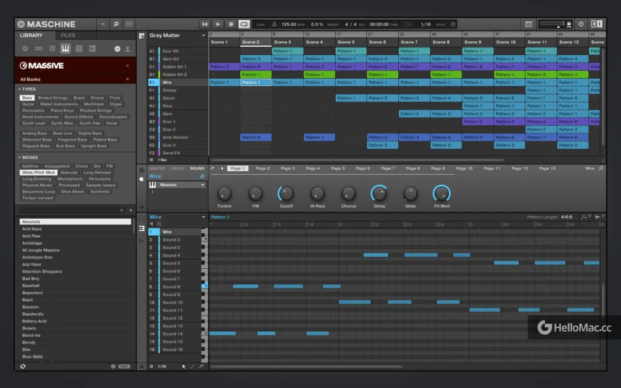
Task: Click the follow playhead icon after TIME
Action: tap(408, 24)
